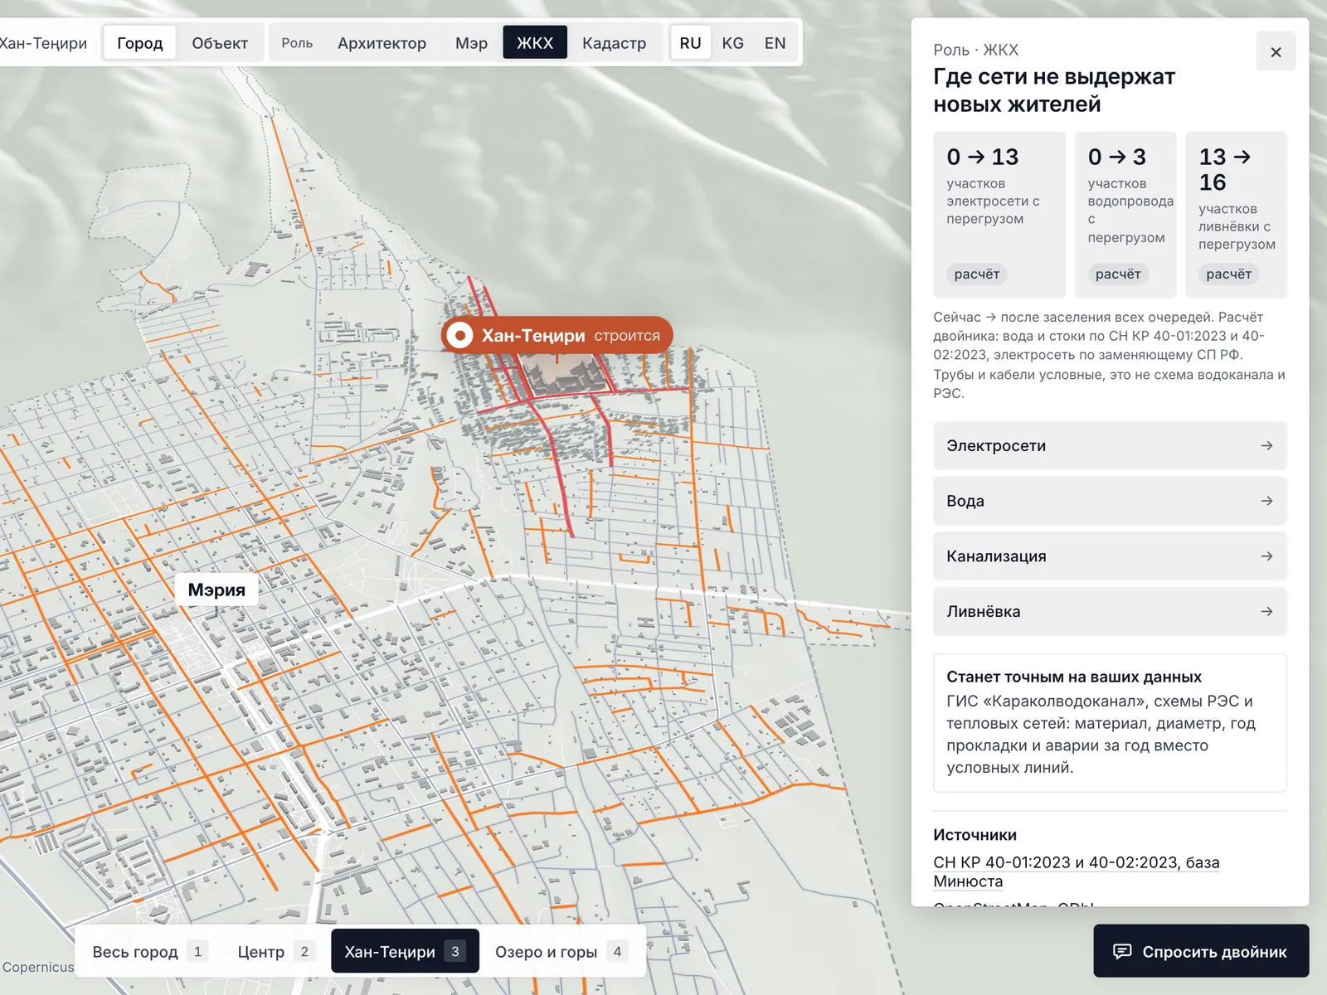Click the Хан-Теңири map marker pin
Screen dimensions: 1327x995
(x=459, y=335)
